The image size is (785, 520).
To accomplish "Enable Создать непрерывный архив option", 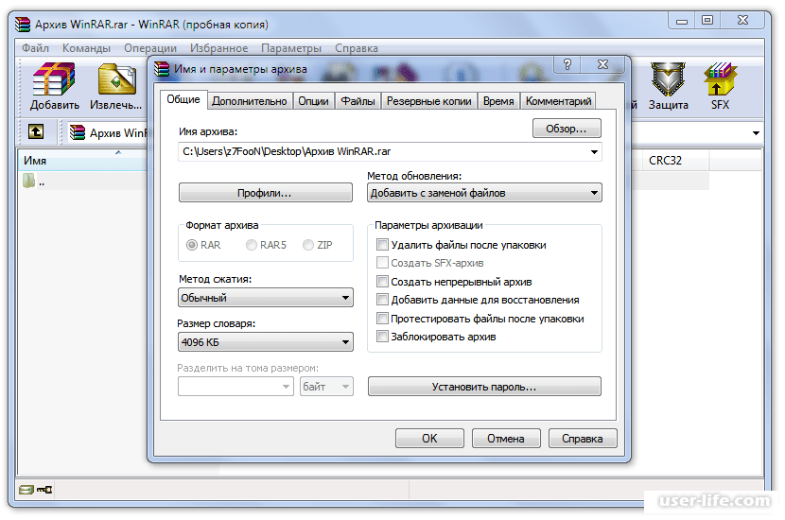I will (382, 281).
